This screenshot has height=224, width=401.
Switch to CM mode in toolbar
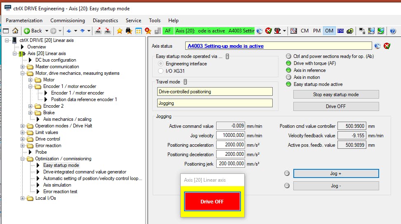[304, 31]
